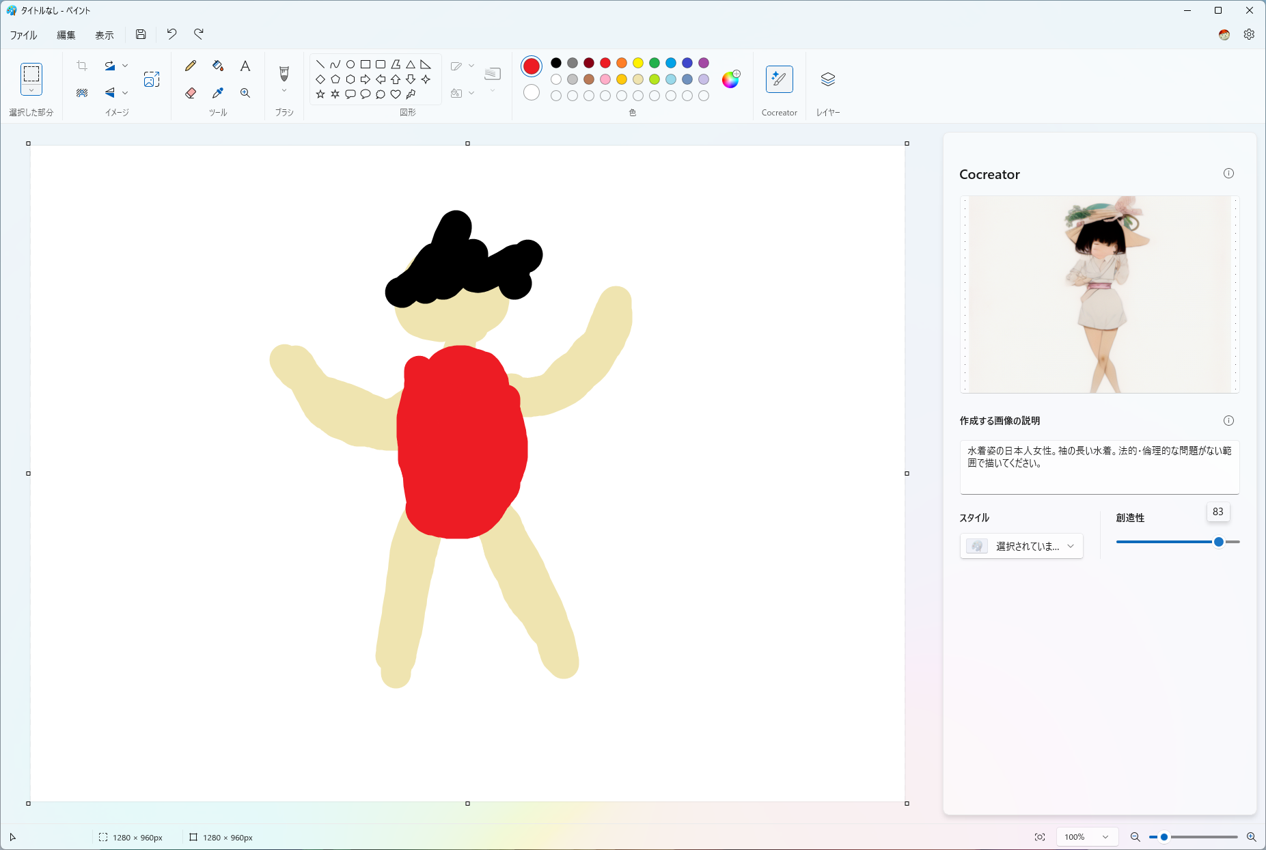Open the selection tool dropdown arrow
This screenshot has width=1266, height=850.
tap(31, 90)
